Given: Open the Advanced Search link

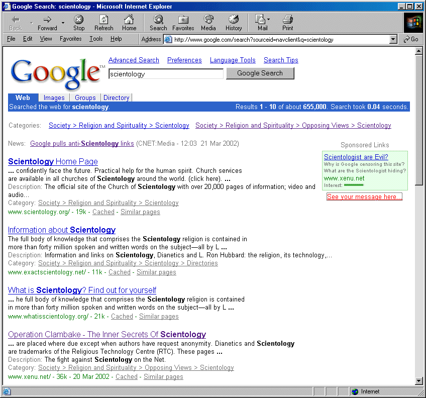Looking at the screenshot, I should 134,60.
